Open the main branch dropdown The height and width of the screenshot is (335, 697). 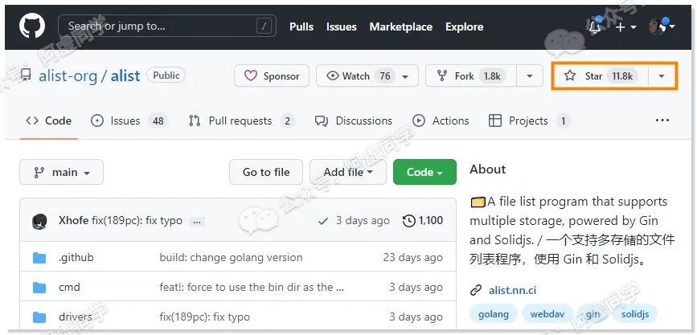coord(62,172)
